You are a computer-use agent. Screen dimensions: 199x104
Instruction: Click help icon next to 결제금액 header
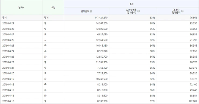(91, 11)
